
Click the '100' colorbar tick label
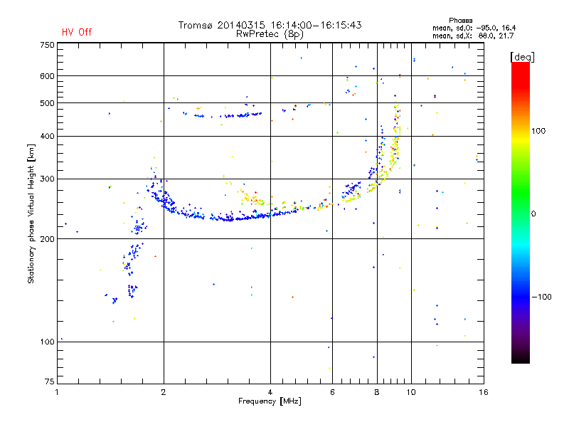pos(538,131)
